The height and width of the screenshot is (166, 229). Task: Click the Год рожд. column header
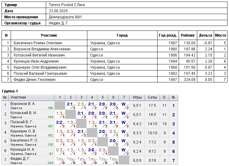(168, 35)
